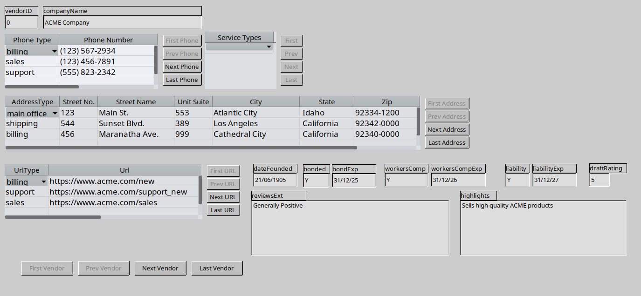The height and width of the screenshot is (296, 641).
Task: Click the Cathedral City cell
Action: click(x=256, y=134)
